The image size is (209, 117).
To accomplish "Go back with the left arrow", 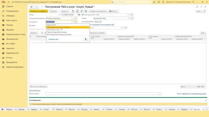I will click(x=32, y=7).
